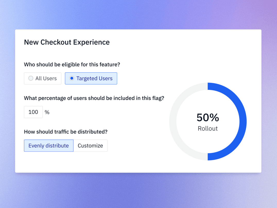Click the gradient background below the card
Screen dimensions: 277x208
pos(138,190)
